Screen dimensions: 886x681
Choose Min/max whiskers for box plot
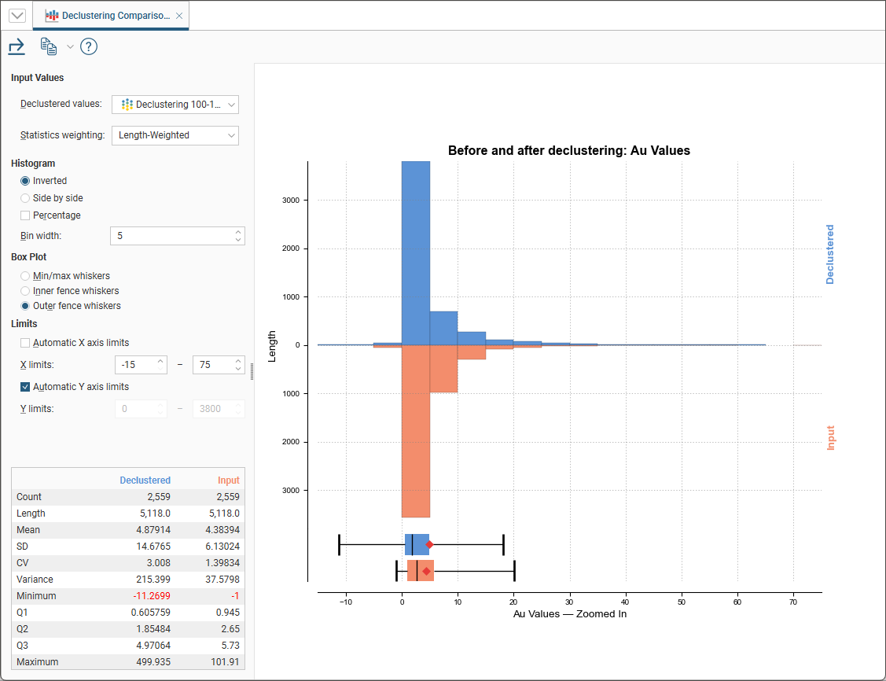tap(26, 276)
